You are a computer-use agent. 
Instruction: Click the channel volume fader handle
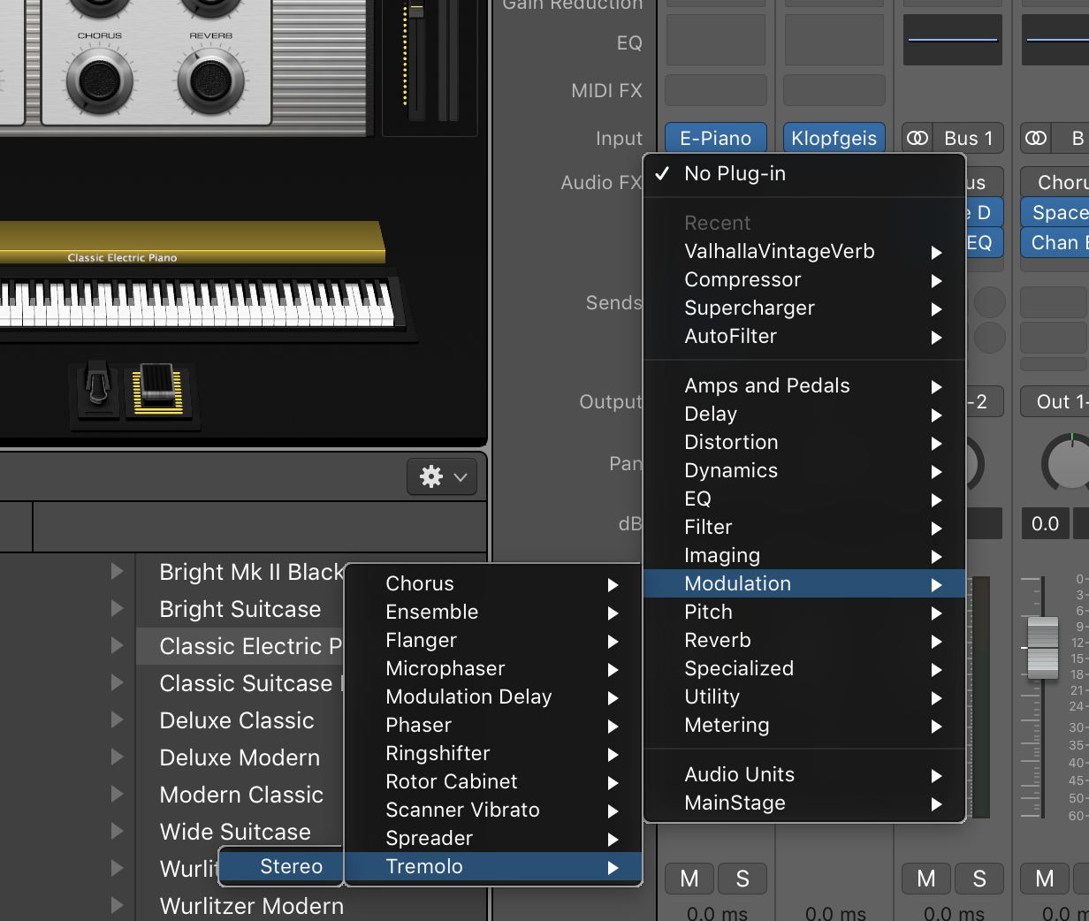[1043, 646]
